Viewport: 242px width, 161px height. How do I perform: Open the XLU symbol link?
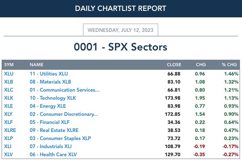point(8,74)
